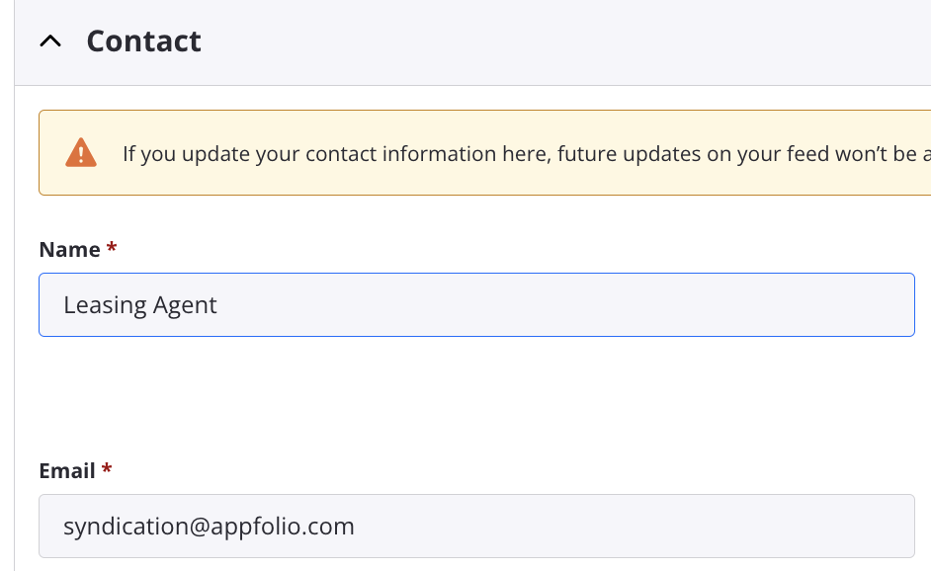Collapse the Contact section with the chevron
Viewport: 931px width, 571px height.
click(50, 41)
